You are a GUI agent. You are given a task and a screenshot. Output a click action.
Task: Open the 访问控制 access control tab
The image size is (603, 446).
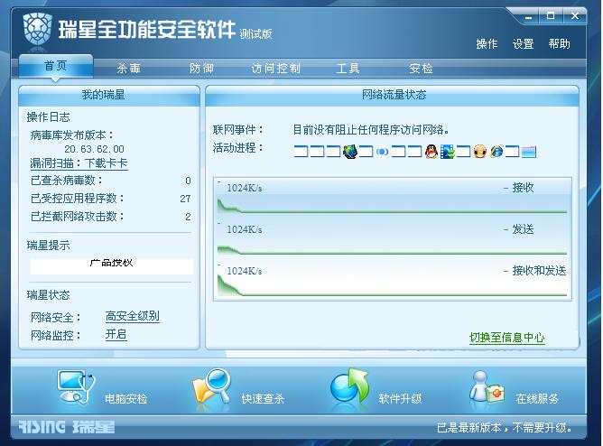[275, 69]
